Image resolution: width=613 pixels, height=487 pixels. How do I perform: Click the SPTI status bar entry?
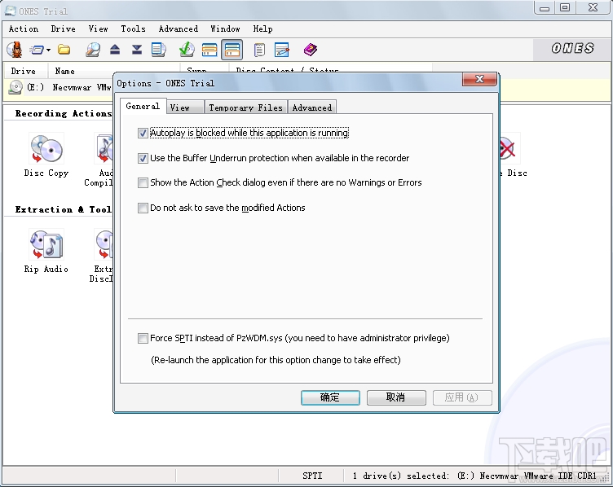click(312, 476)
